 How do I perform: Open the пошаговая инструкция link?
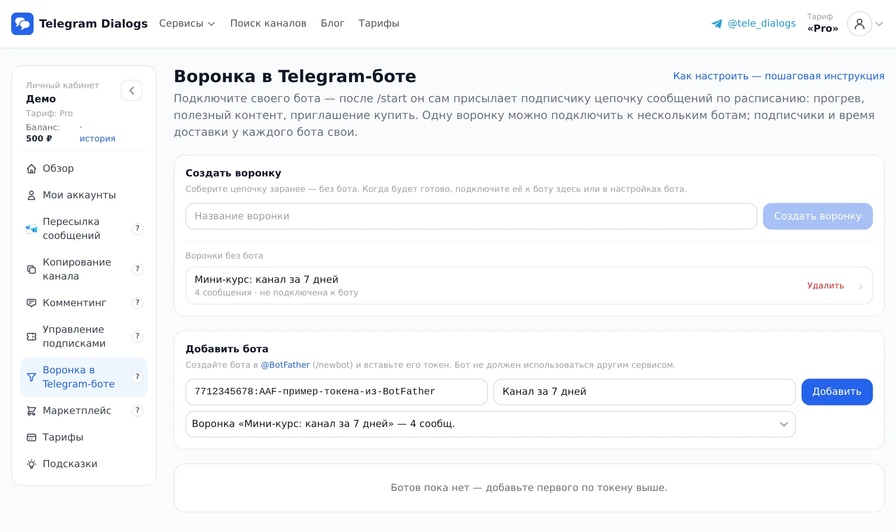[x=778, y=76]
